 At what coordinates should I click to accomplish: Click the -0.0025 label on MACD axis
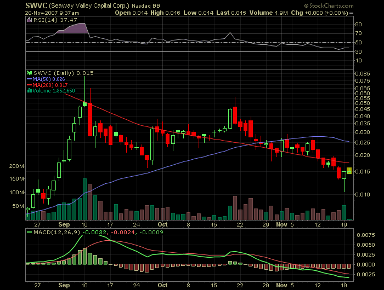364,274
